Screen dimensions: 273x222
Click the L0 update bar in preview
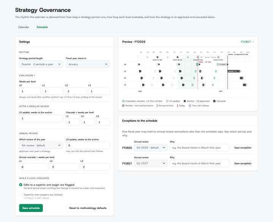click(222, 64)
